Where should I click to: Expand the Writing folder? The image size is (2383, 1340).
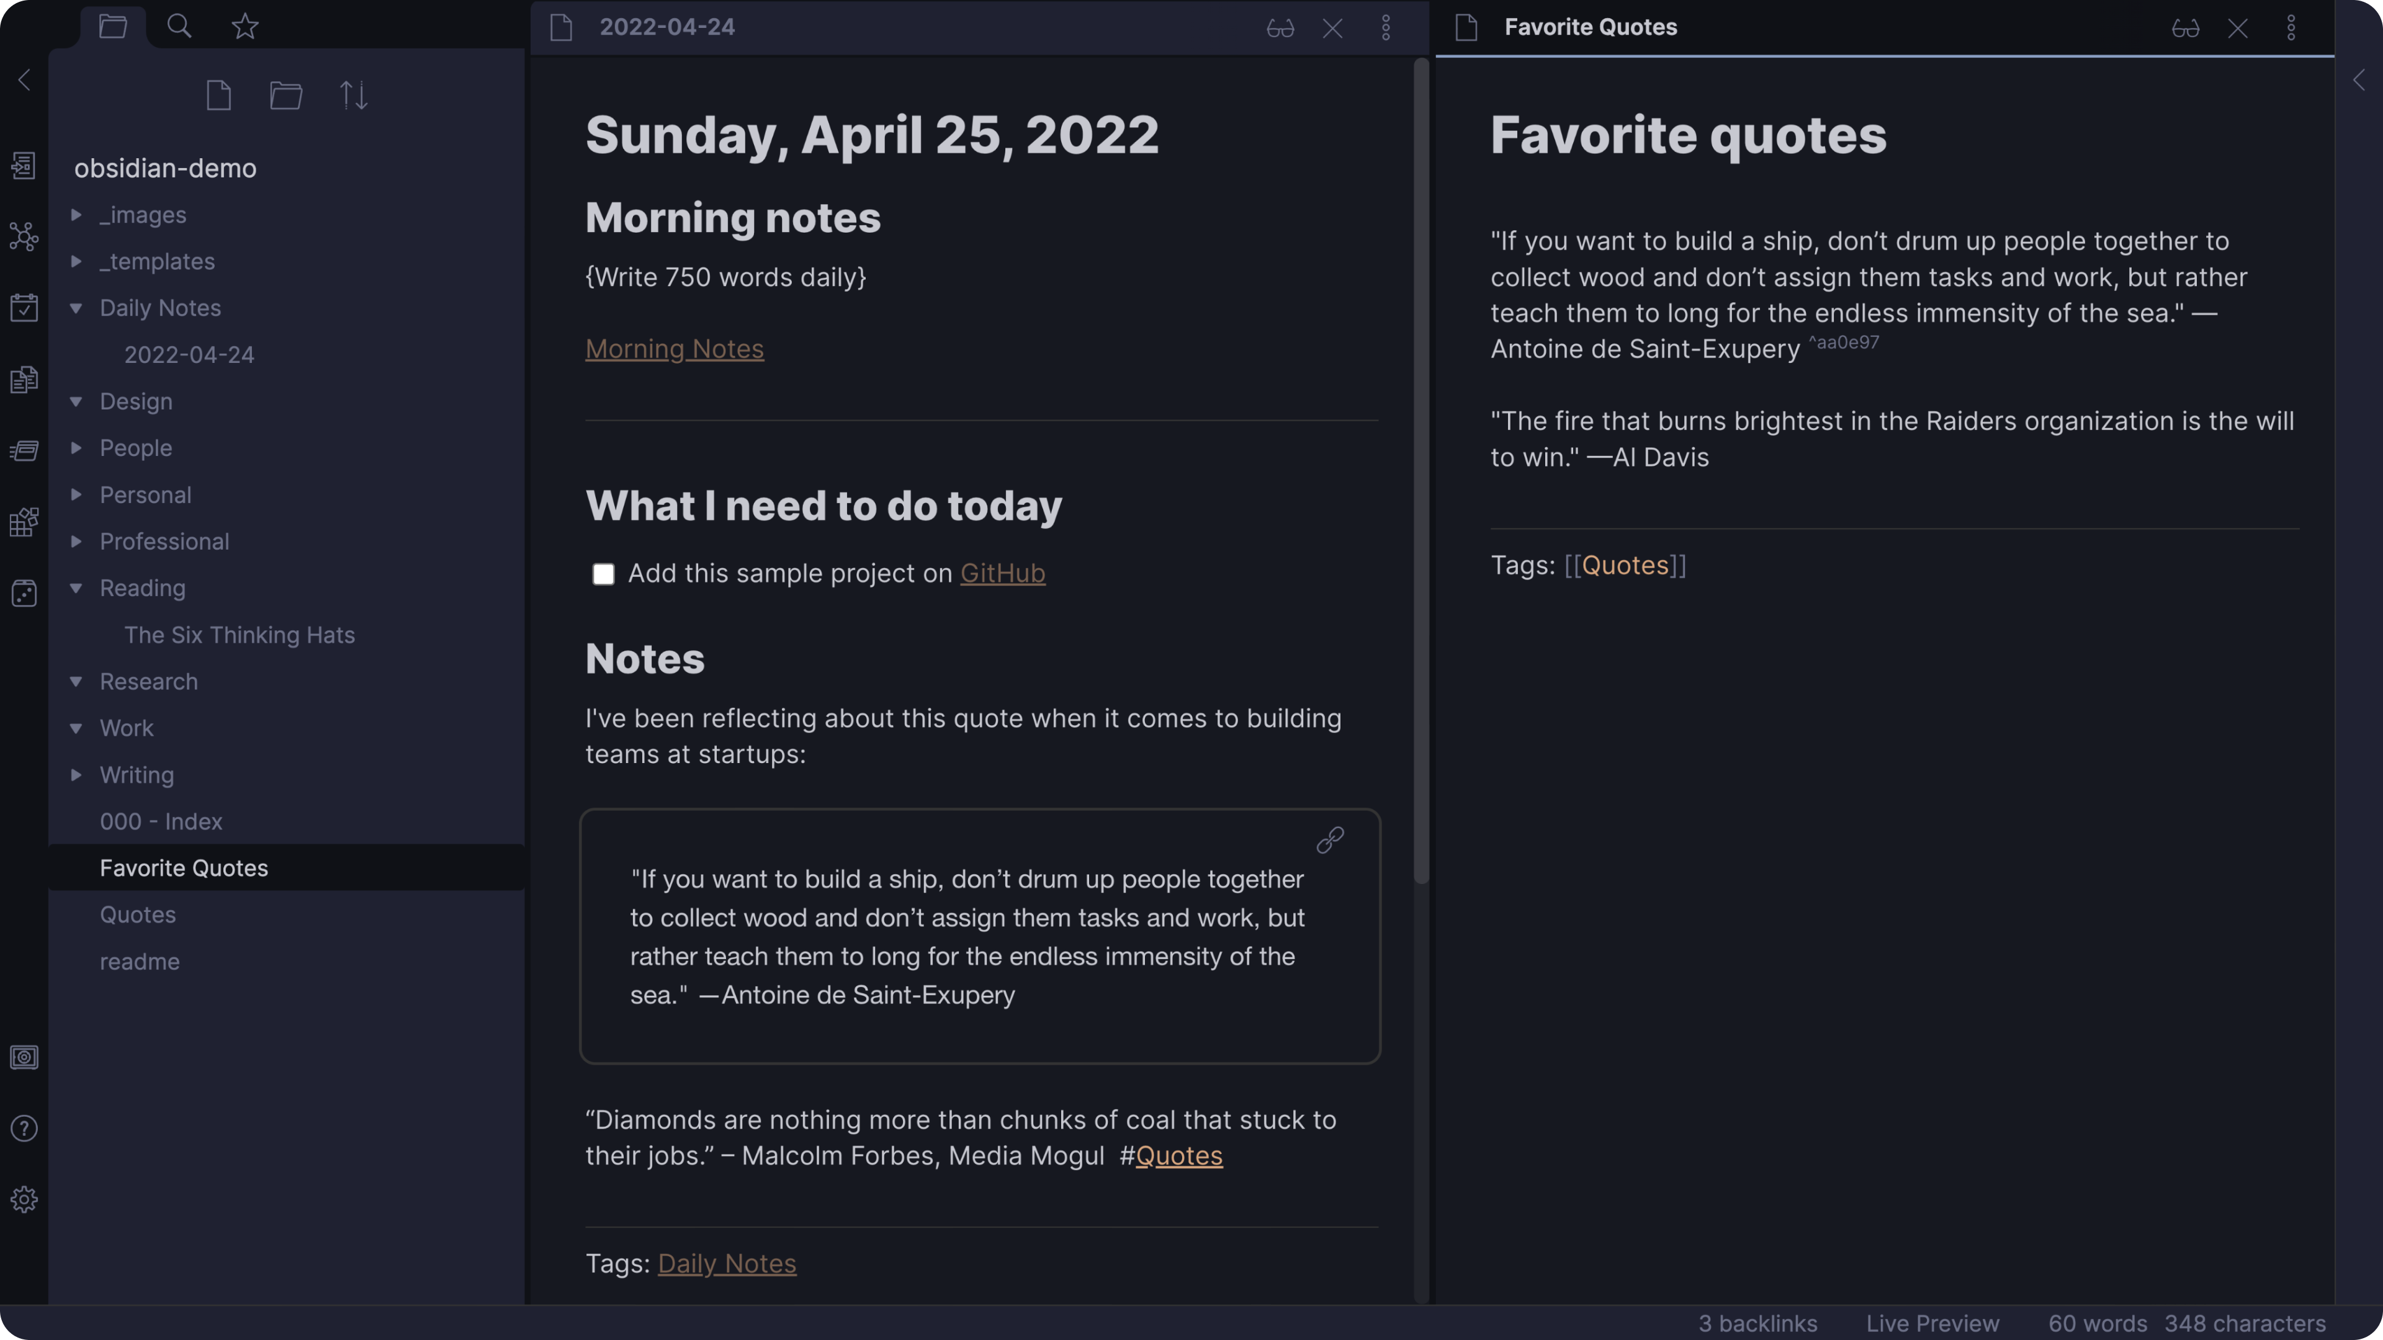76,775
